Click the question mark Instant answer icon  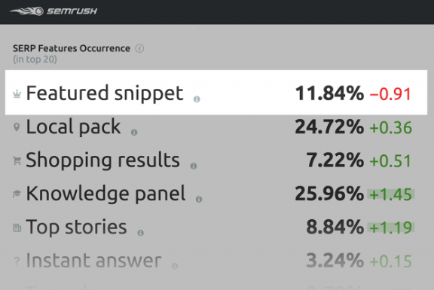click(17, 261)
